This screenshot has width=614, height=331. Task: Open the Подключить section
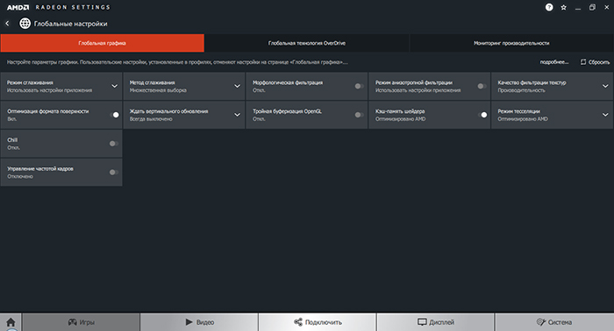[x=318, y=322]
